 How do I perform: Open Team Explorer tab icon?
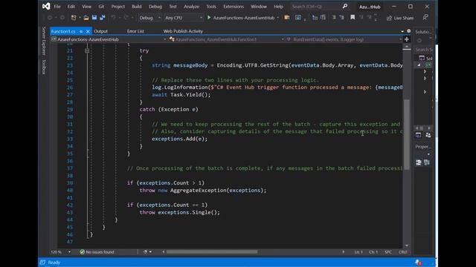coord(428,135)
